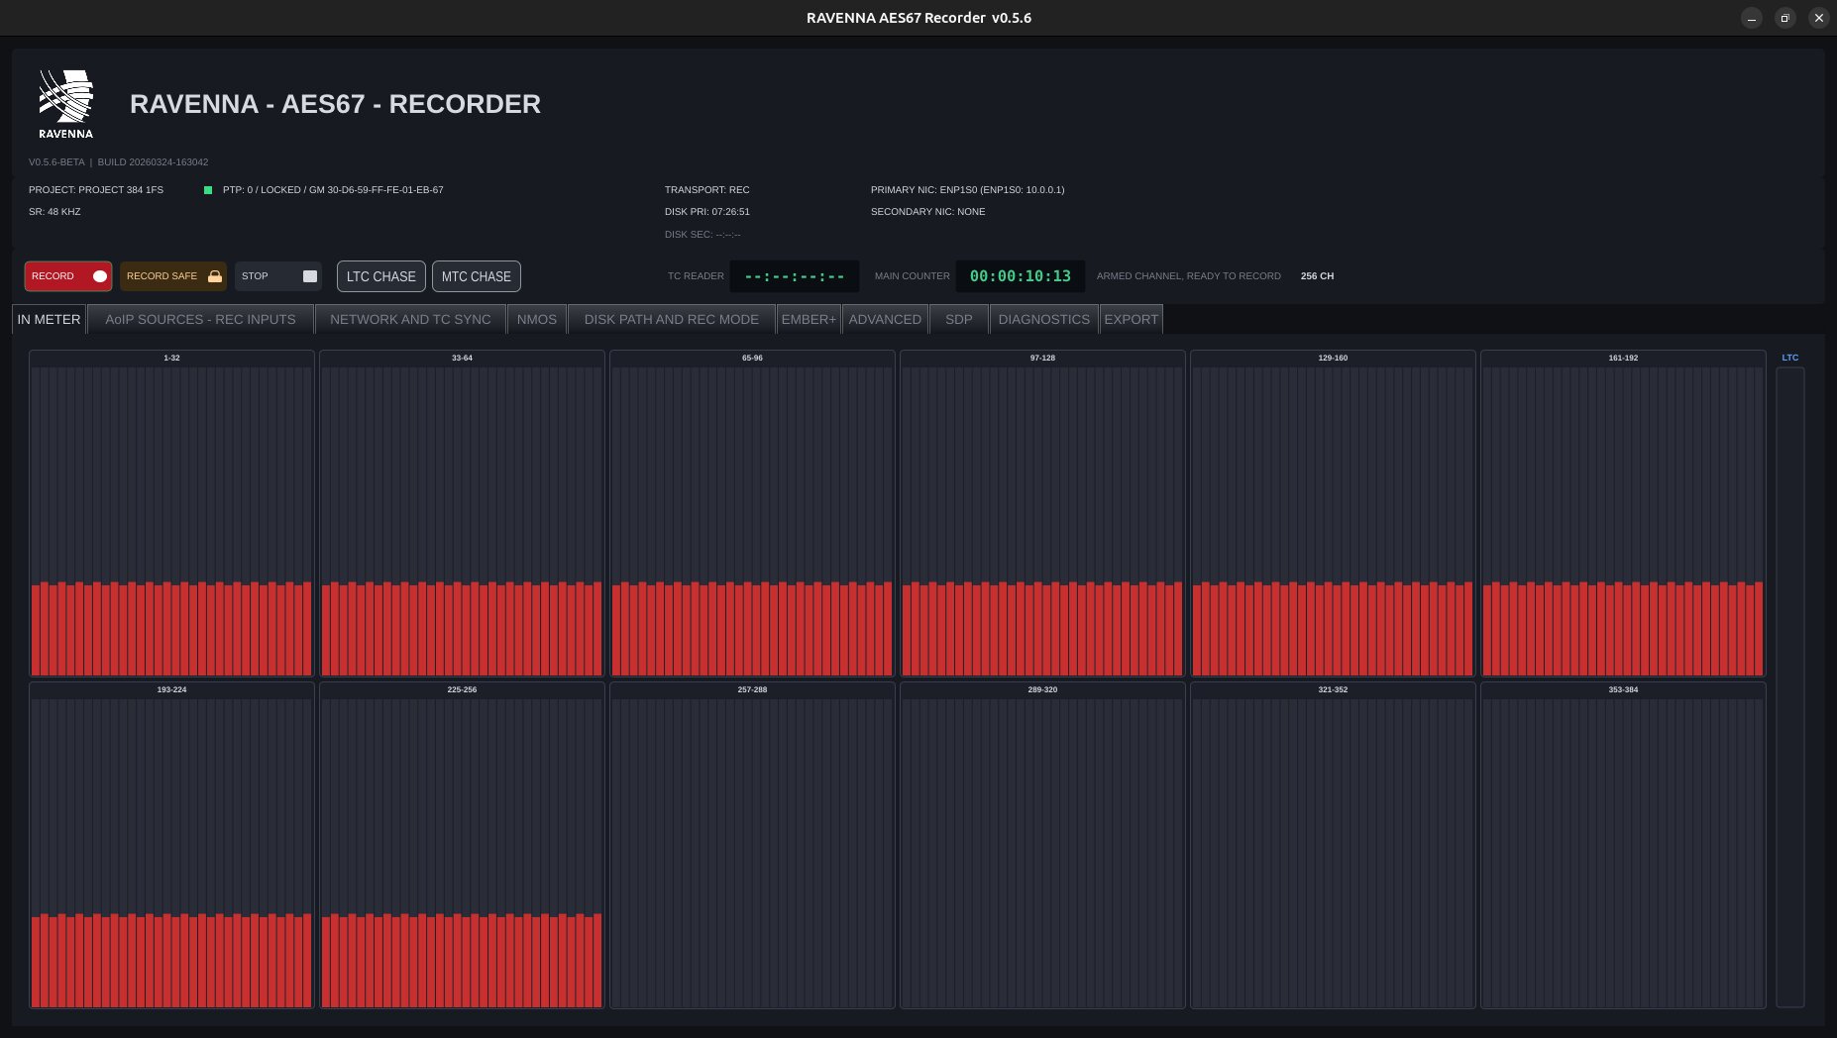Image resolution: width=1837 pixels, height=1038 pixels.
Task: Switch to the EMBER+ tab
Action: [x=809, y=319]
